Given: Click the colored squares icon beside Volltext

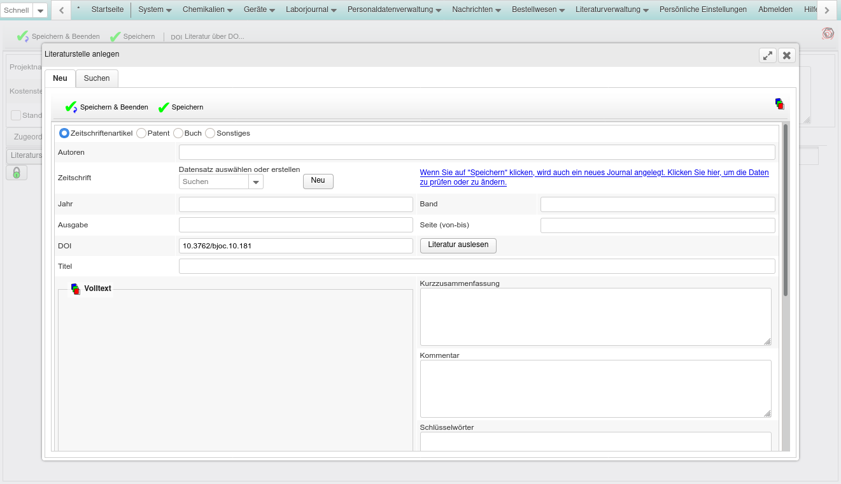Looking at the screenshot, I should tap(76, 289).
